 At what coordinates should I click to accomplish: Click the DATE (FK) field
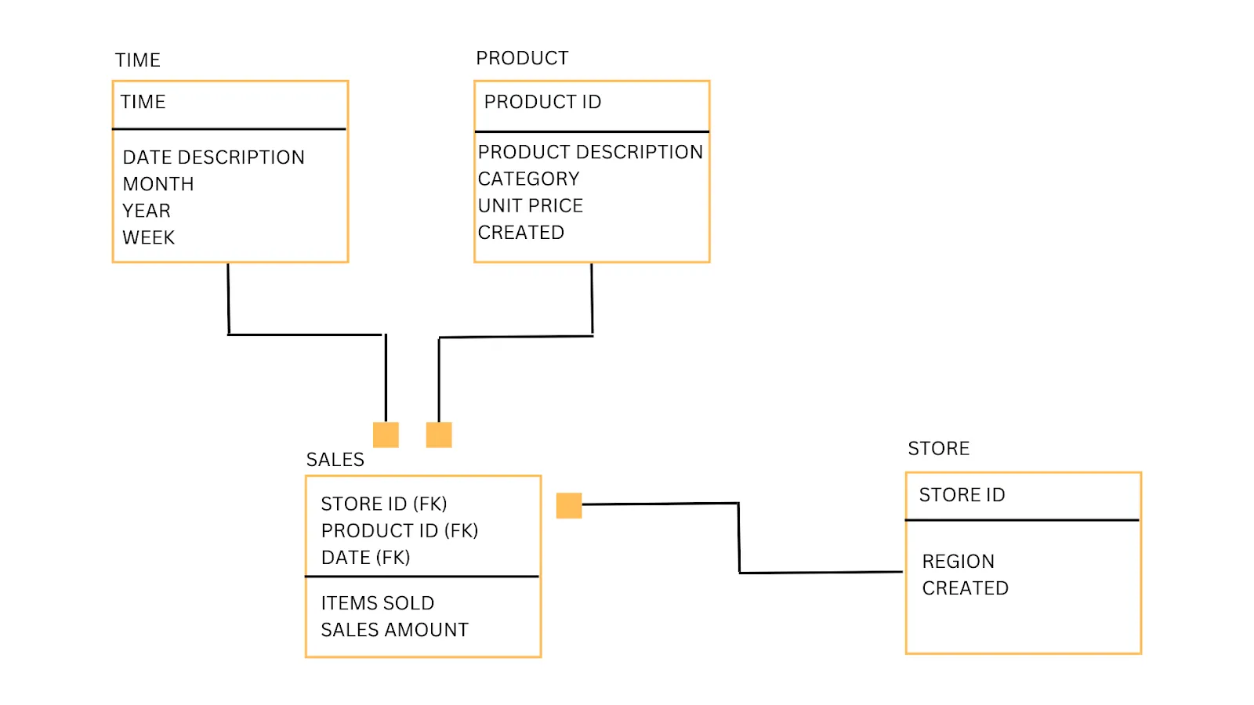(366, 557)
